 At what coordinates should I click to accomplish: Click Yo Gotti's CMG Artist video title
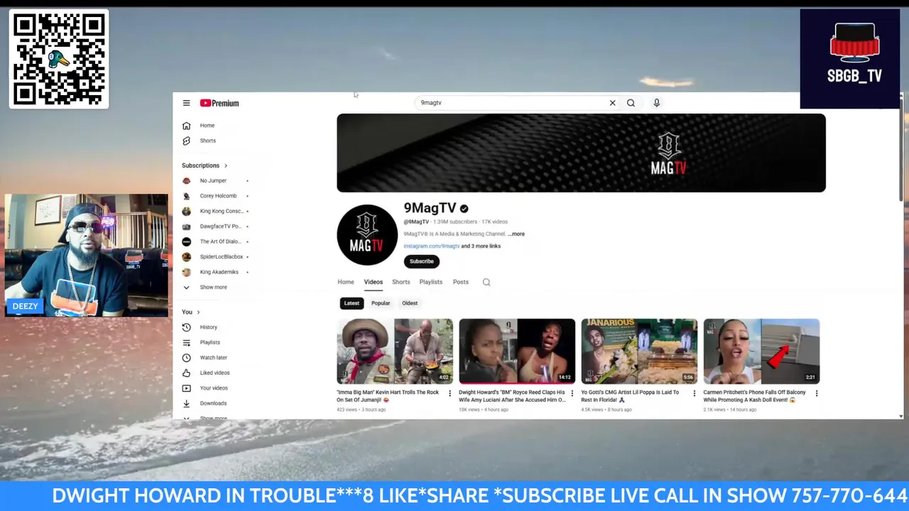[x=630, y=396]
